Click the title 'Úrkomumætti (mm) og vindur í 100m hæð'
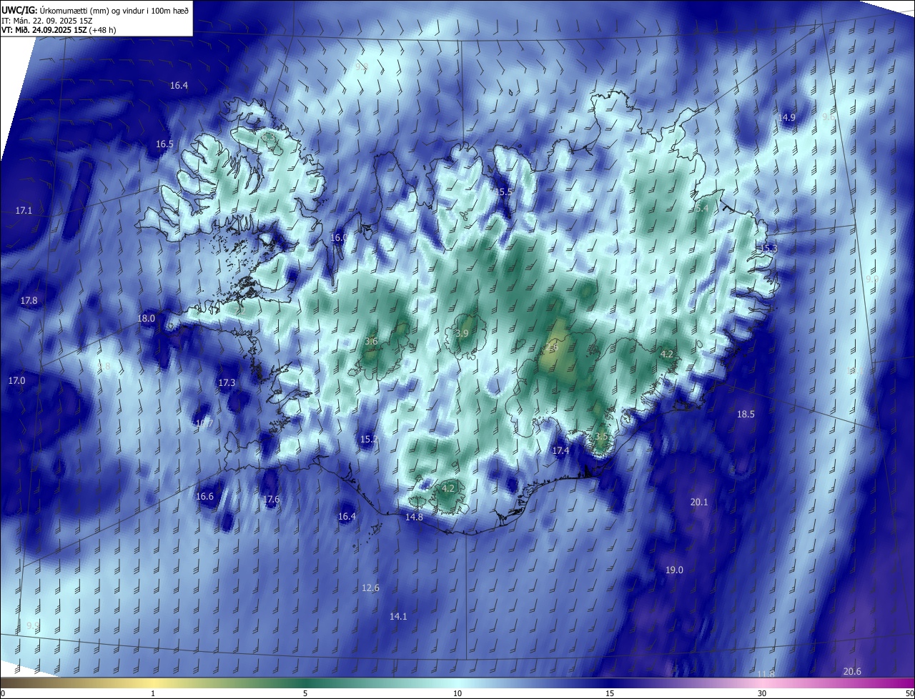The width and height of the screenshot is (915, 699). [114, 10]
